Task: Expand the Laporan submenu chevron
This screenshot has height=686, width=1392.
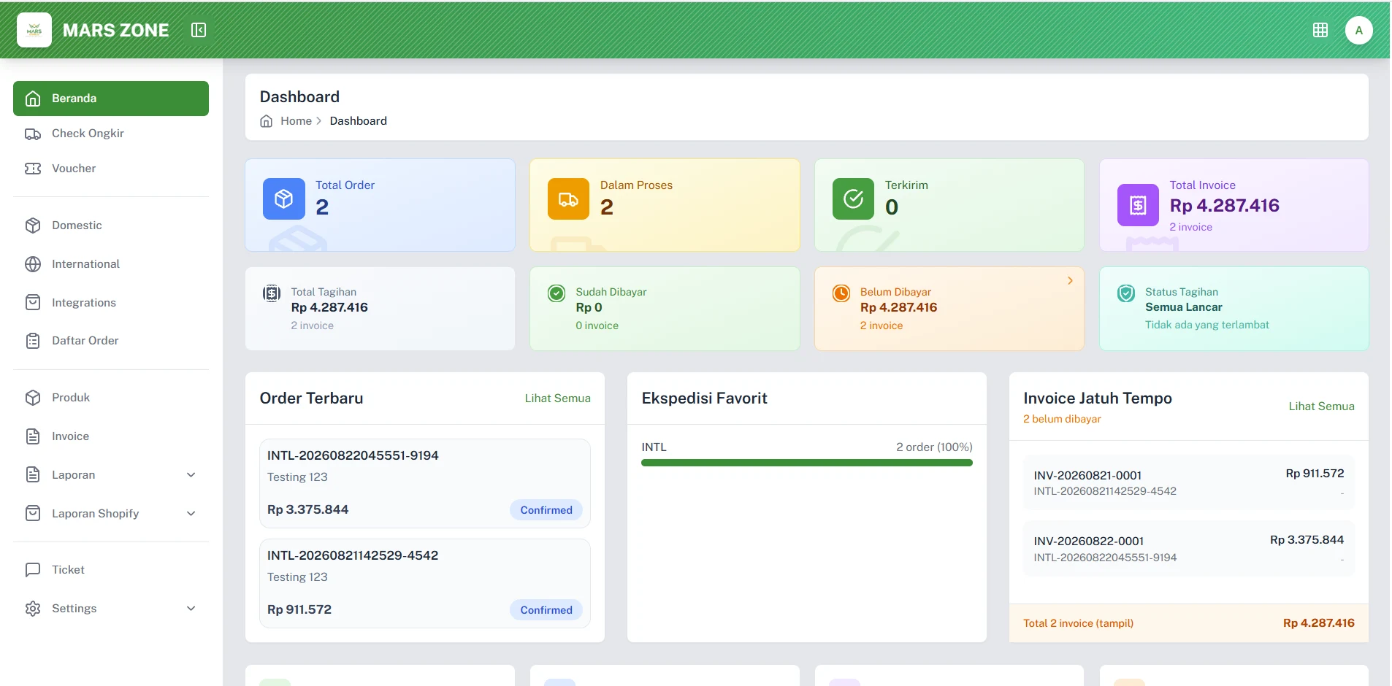Action: pyautogui.click(x=191, y=475)
